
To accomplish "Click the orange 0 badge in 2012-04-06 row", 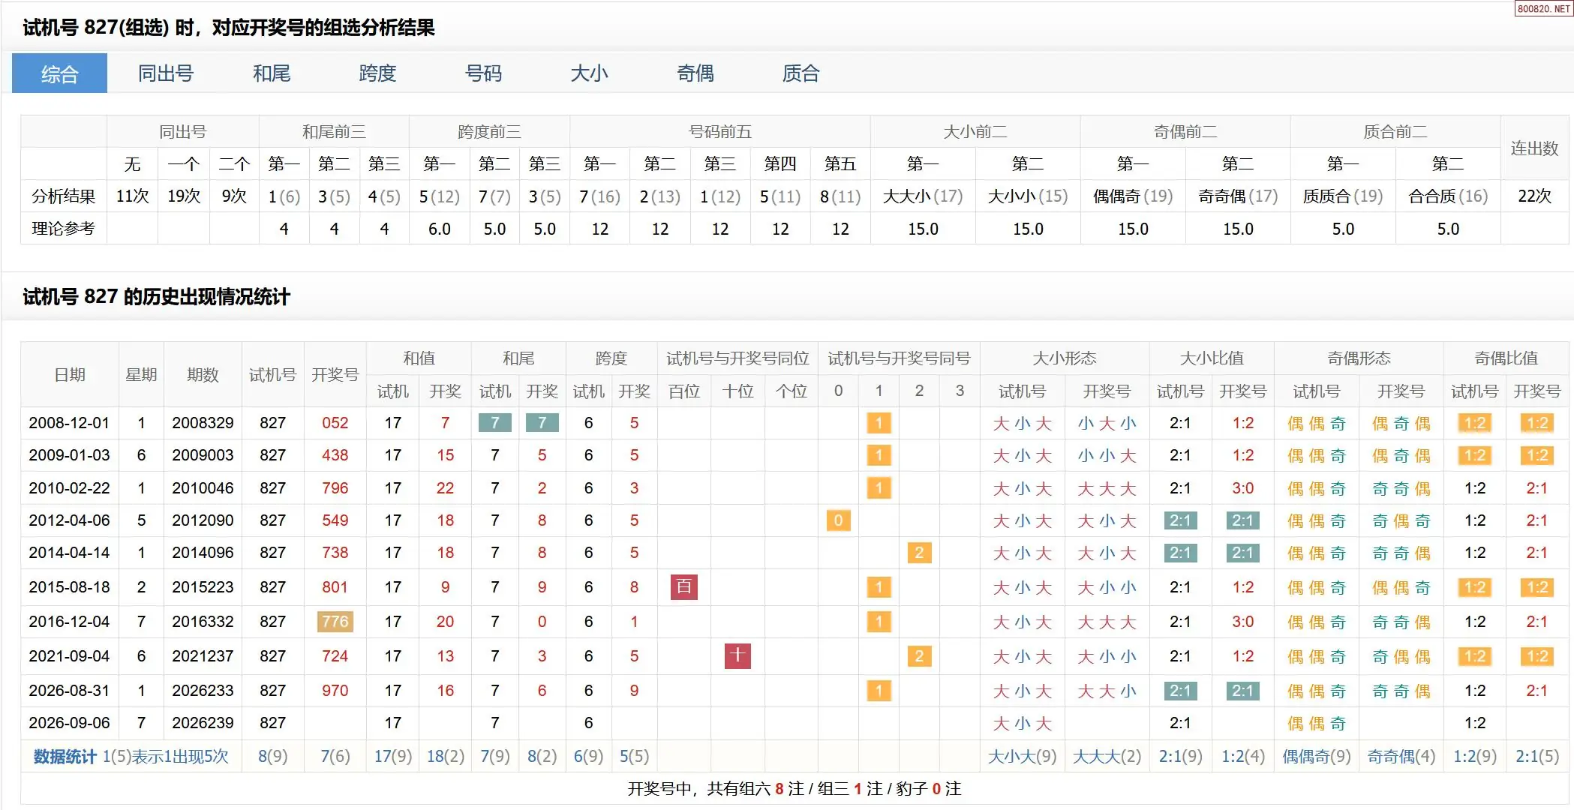I will click(x=838, y=520).
